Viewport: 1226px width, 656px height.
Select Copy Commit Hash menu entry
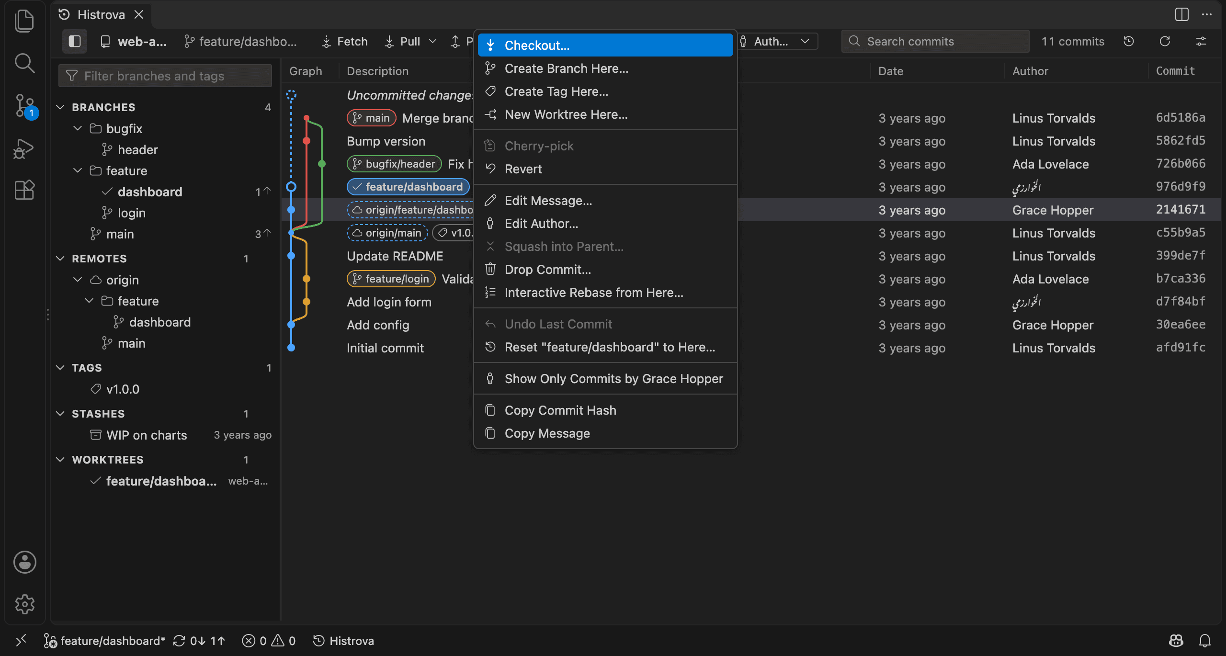[605, 410]
